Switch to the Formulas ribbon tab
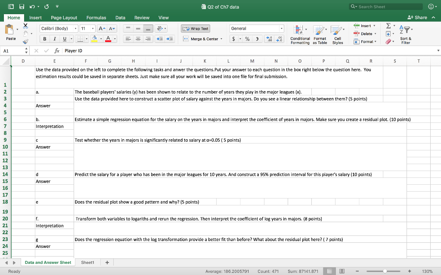Viewport: 441px width, 275px height. coord(96,18)
